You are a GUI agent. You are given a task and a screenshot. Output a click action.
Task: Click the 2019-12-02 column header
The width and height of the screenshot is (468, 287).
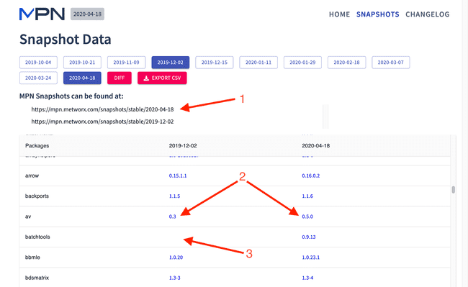[x=183, y=146]
